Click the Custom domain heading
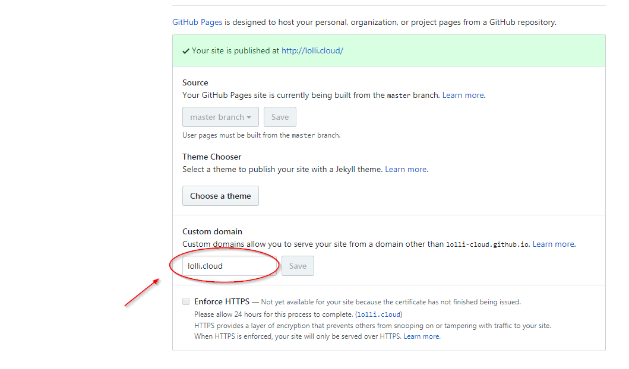Image resolution: width=629 pixels, height=369 pixels. [x=212, y=231]
